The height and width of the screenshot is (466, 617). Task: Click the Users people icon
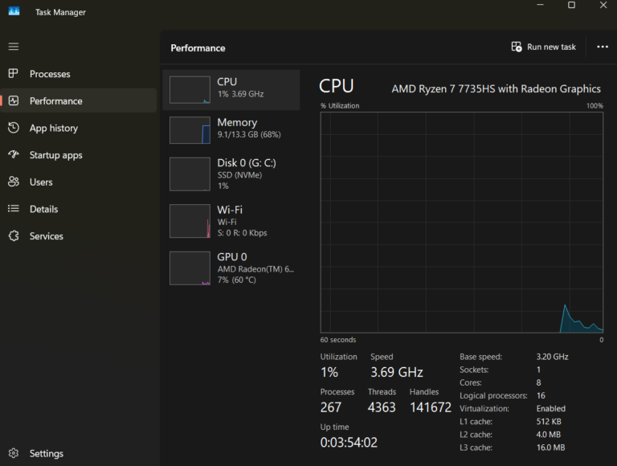point(14,182)
